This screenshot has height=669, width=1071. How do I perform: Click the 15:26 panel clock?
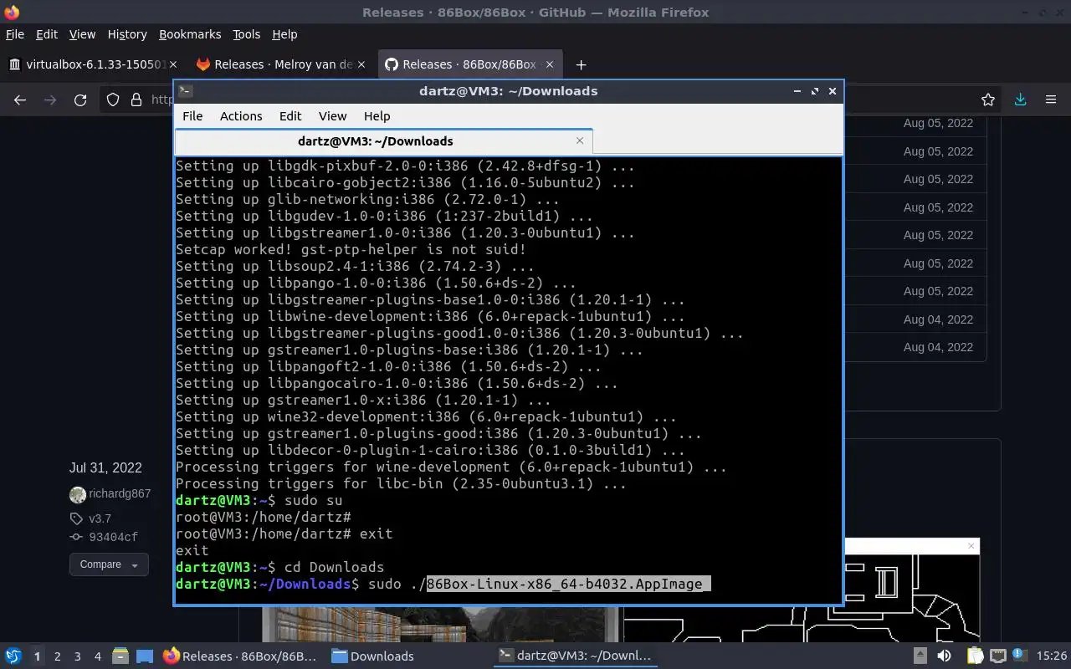[x=1052, y=656]
